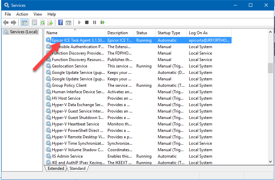Click 'Synchronize...' description text
This screenshot has width=275, height=180.
pos(120,143)
